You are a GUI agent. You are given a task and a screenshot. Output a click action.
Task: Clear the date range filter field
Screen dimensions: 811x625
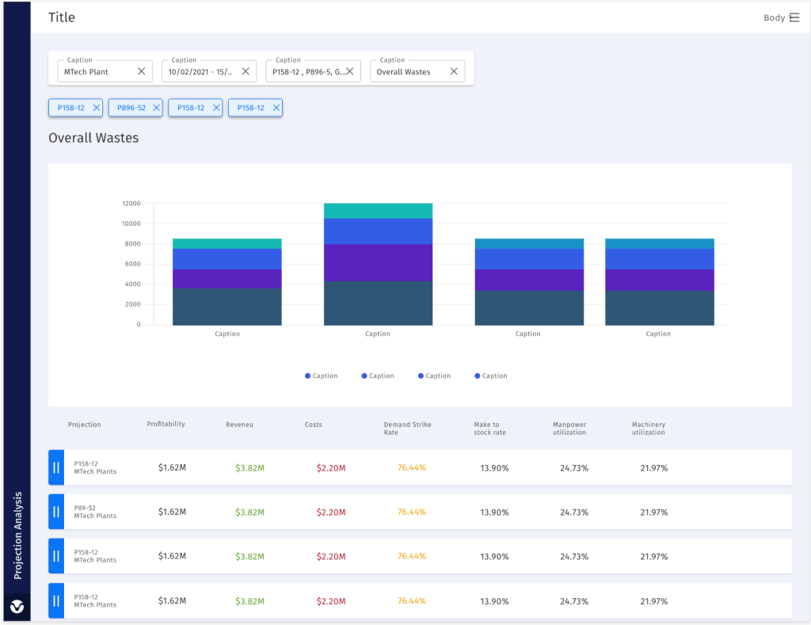coord(246,71)
